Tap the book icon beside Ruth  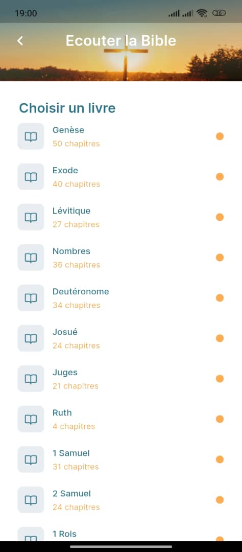click(x=31, y=419)
